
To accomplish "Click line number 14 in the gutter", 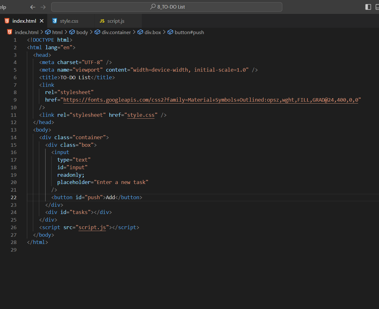I will click(x=14, y=137).
